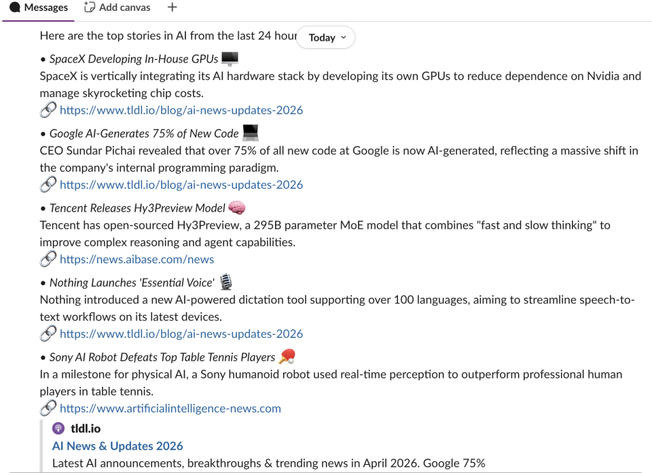Click the tldl.io site name in preview

[86, 428]
